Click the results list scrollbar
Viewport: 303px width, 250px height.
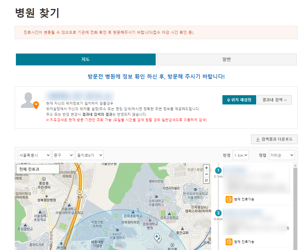(295, 209)
